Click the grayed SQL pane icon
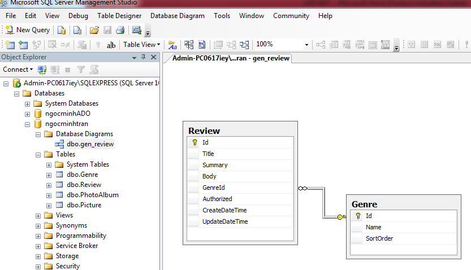The image size is (471, 270). point(437,45)
